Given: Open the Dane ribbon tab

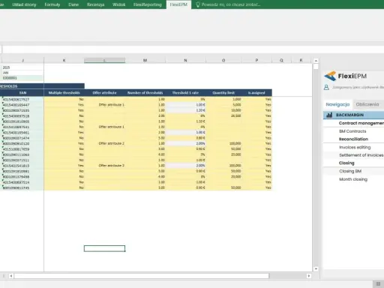Looking at the screenshot, I should click(x=73, y=4).
